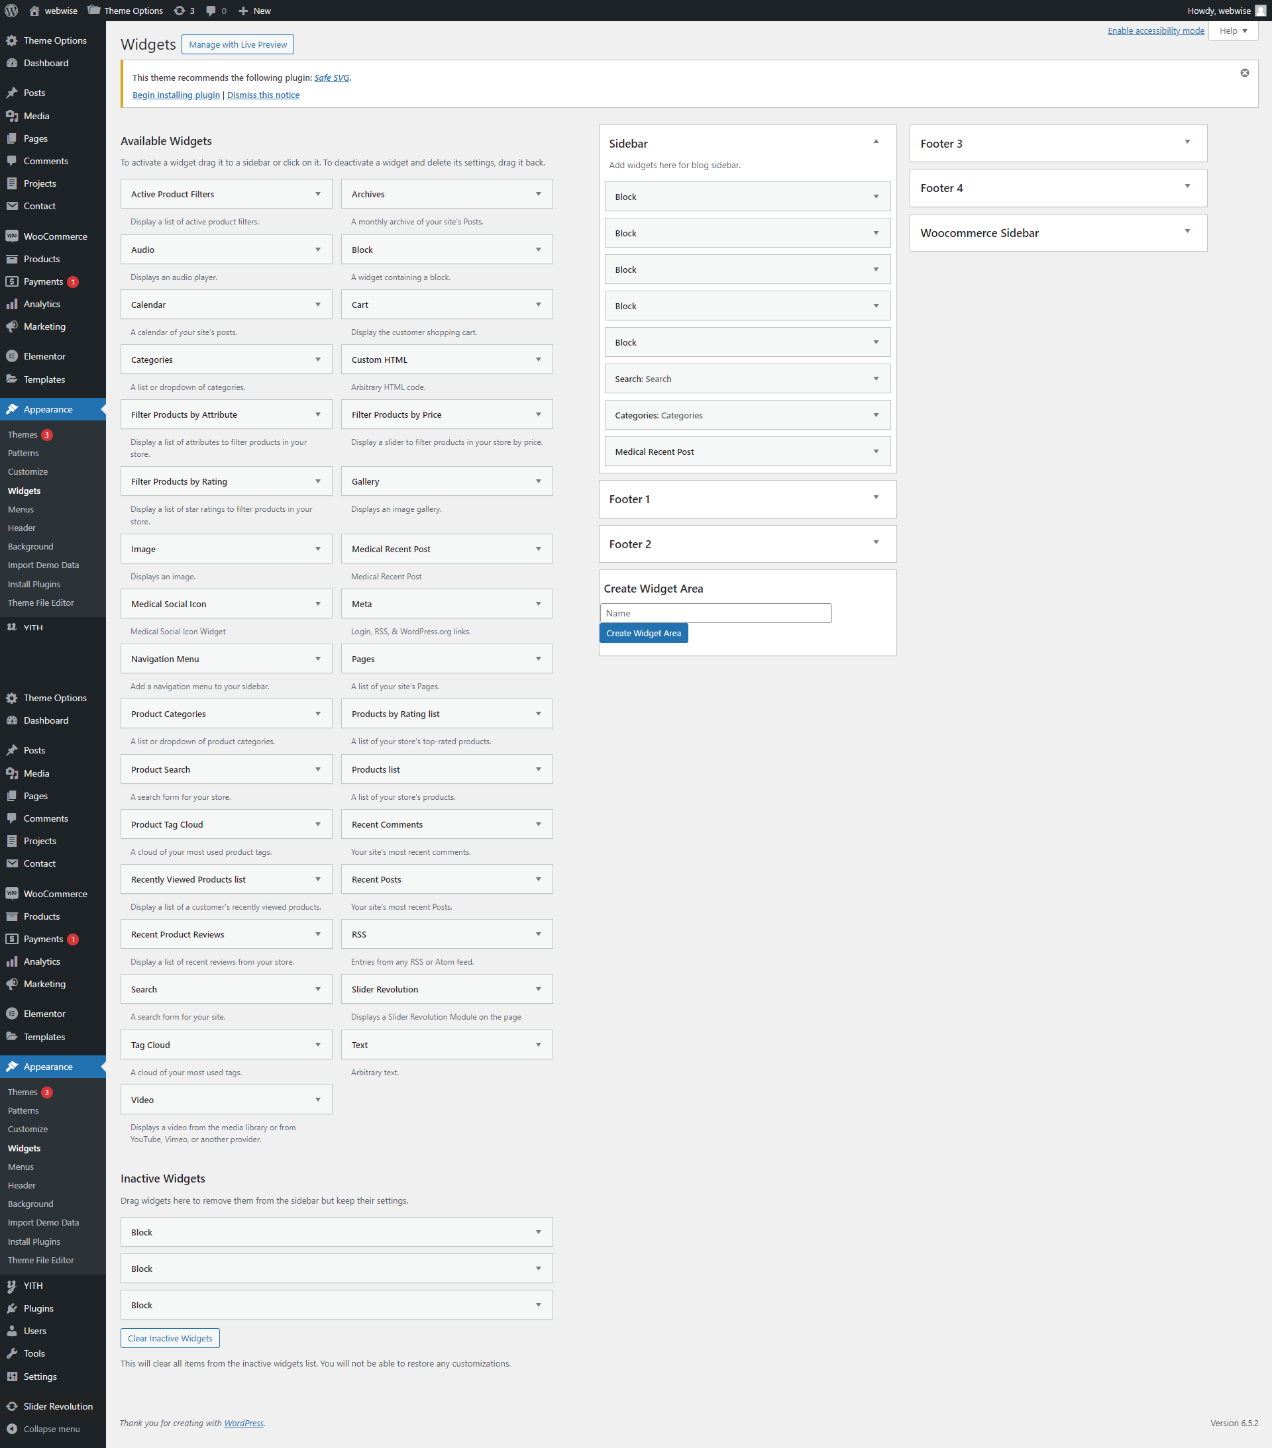Expand the Custom HTML available widget

point(538,360)
